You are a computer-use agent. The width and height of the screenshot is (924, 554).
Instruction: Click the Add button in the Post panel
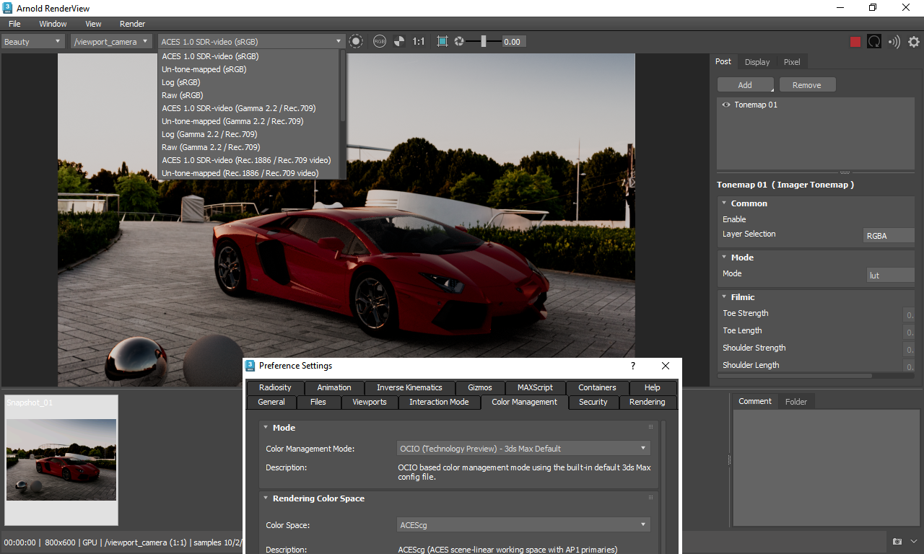point(745,84)
